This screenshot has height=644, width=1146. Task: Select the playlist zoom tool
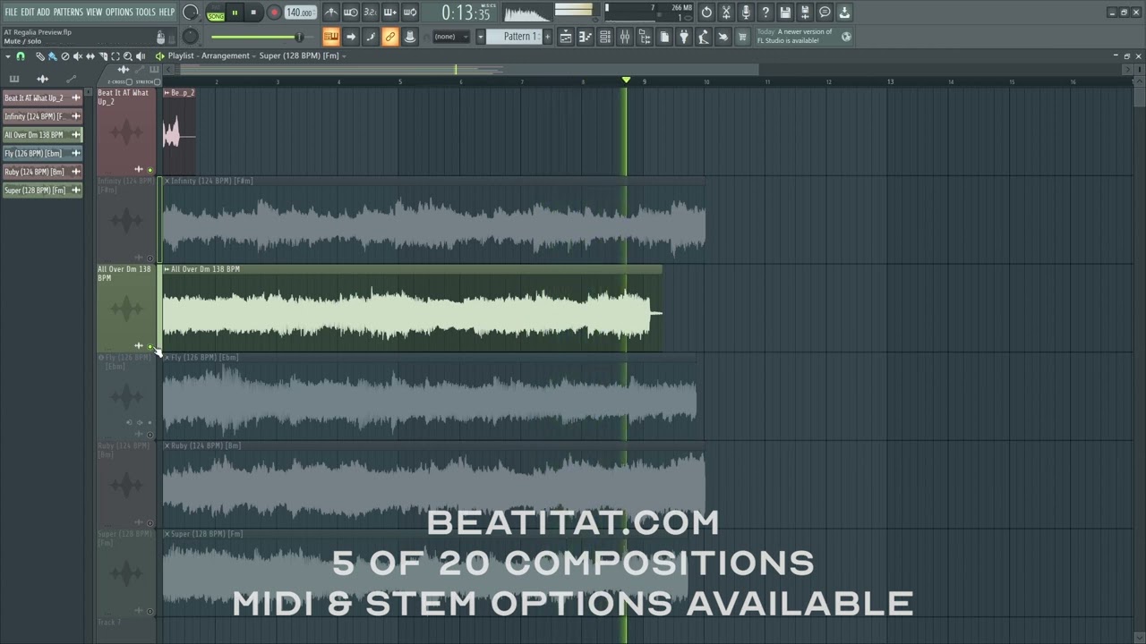pyautogui.click(x=128, y=56)
